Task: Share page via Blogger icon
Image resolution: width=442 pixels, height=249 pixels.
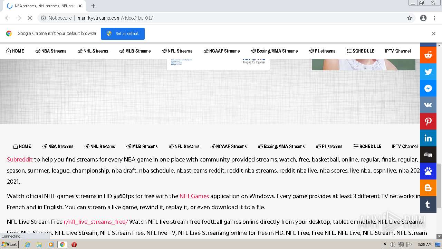Action: coord(428,188)
